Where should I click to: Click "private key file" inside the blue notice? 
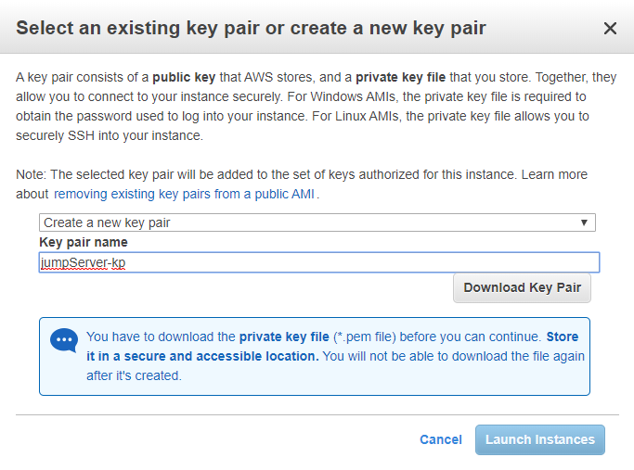coord(284,337)
